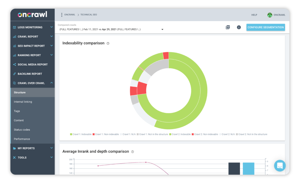Screen dimensions: 300x183
Task: Open the Content submenu item
Action: 33,120
